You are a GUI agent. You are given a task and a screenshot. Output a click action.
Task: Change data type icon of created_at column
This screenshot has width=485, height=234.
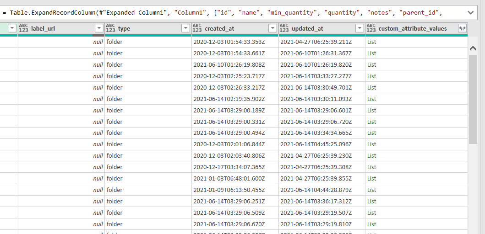tap(197, 28)
